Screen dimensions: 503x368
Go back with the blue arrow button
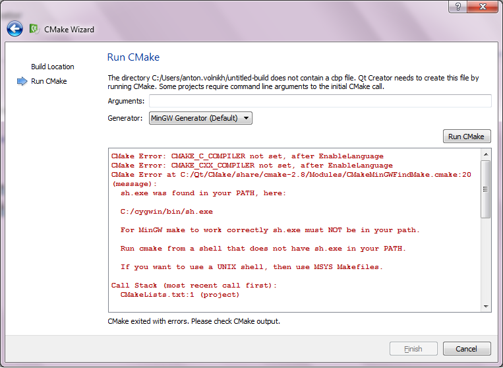click(x=15, y=29)
